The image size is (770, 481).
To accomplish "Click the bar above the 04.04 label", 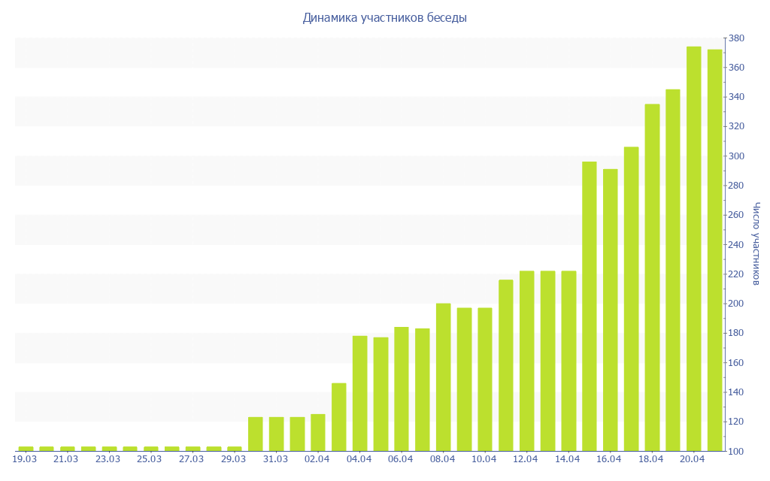I will pyautogui.click(x=359, y=393).
